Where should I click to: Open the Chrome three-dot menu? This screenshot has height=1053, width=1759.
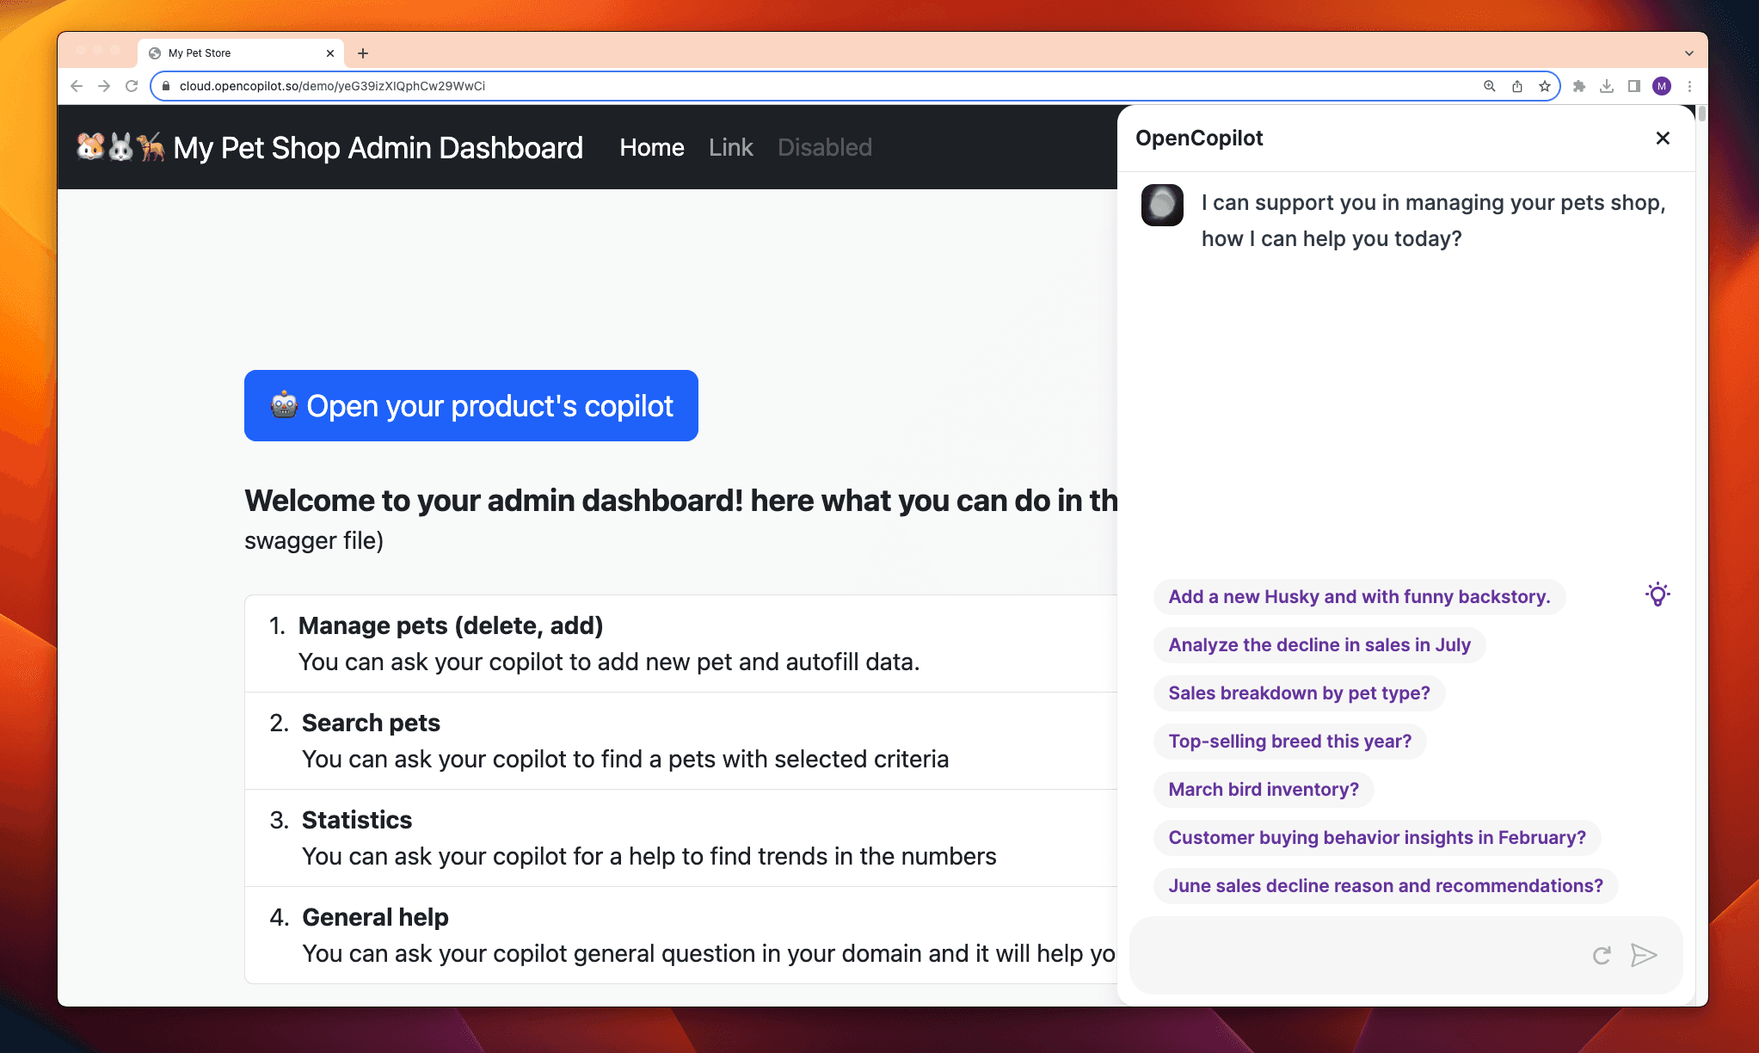coord(1689,86)
